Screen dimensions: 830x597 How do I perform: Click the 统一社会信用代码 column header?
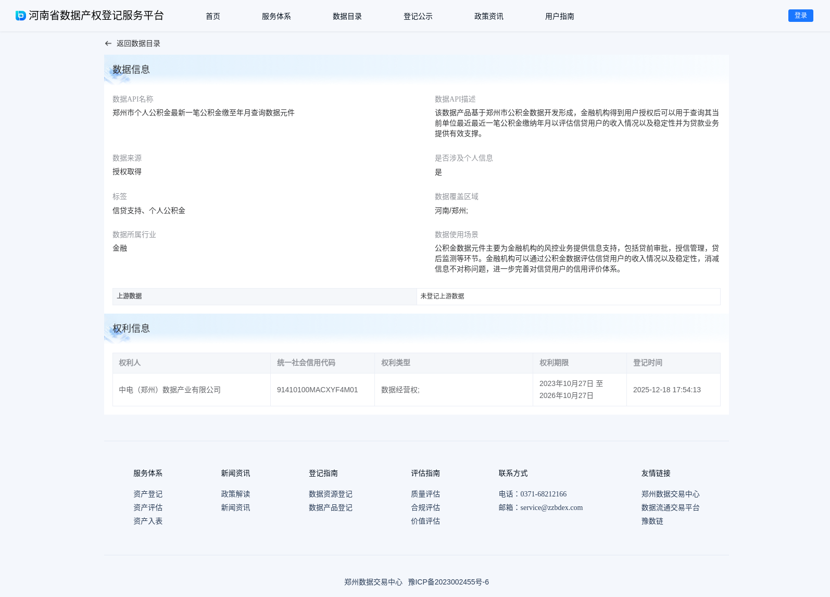[x=322, y=363]
